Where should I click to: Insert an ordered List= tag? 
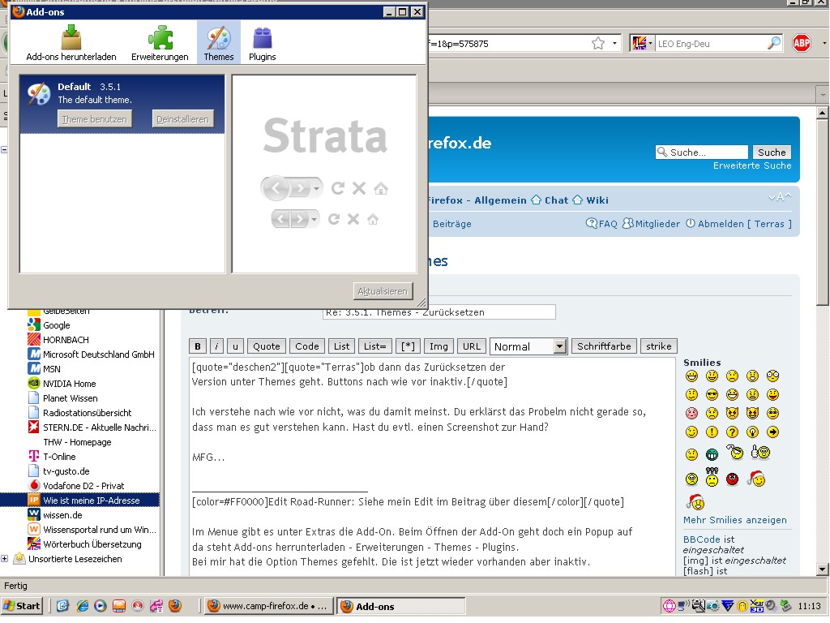point(374,346)
